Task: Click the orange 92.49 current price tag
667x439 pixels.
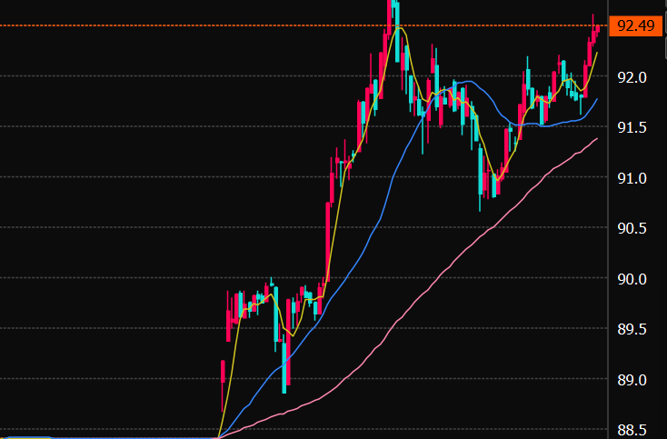Action: pyautogui.click(x=635, y=25)
